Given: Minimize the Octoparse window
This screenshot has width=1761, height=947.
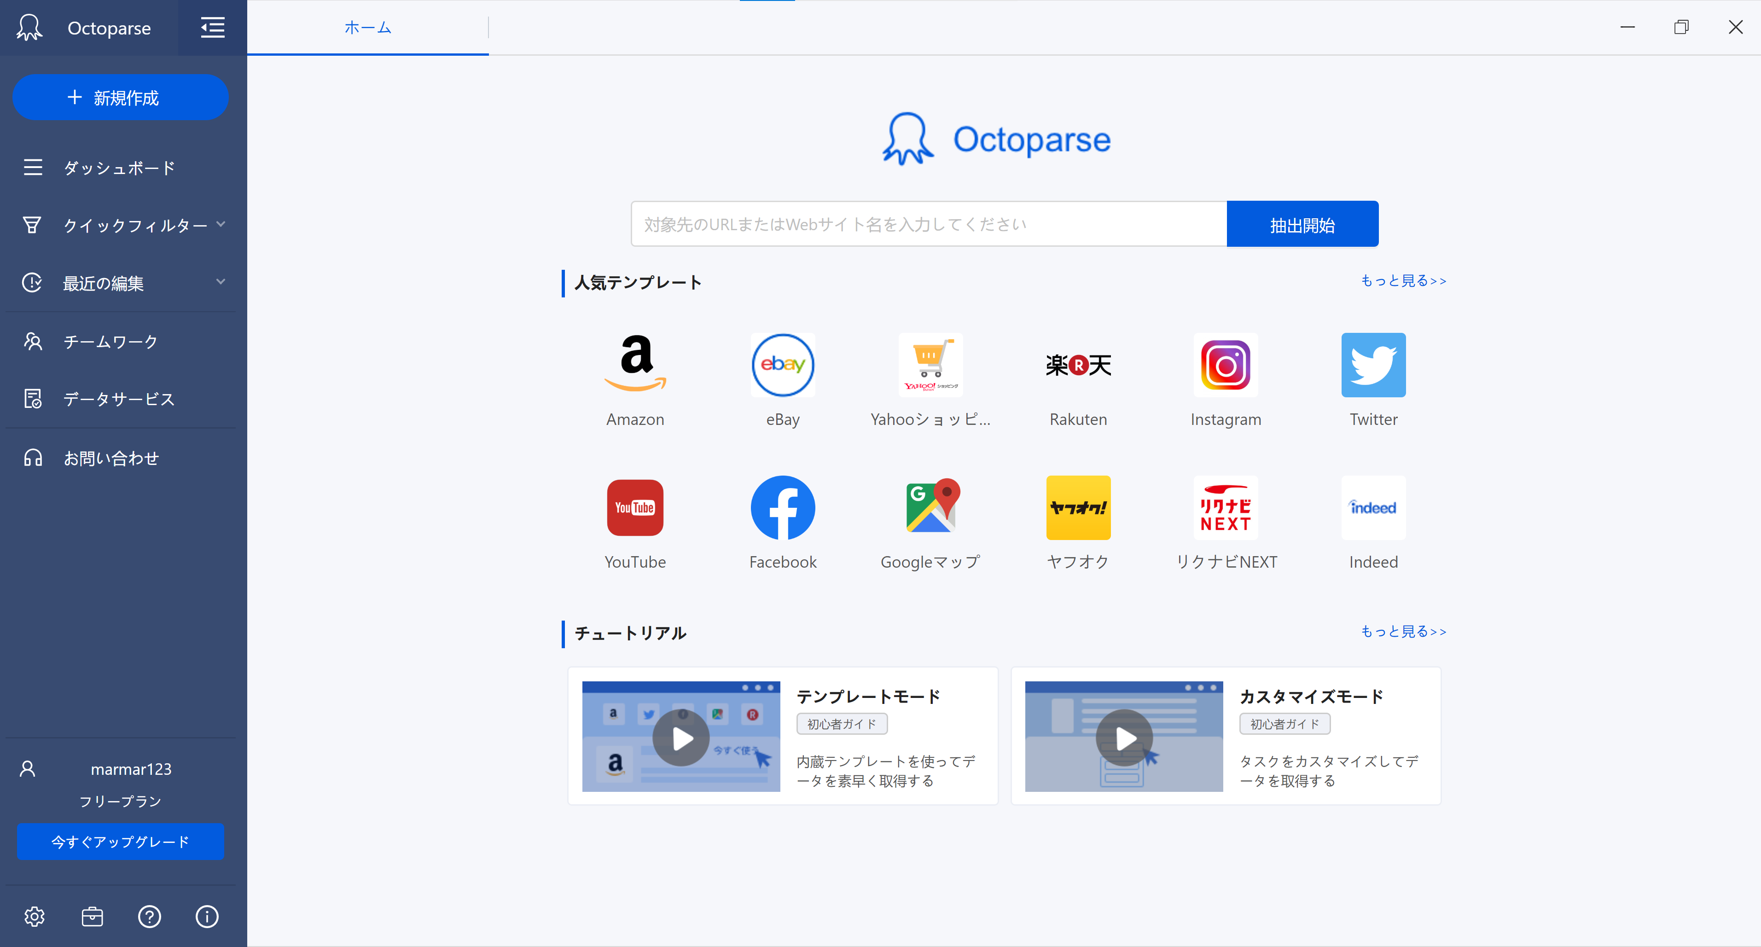Looking at the screenshot, I should coord(1627,27).
